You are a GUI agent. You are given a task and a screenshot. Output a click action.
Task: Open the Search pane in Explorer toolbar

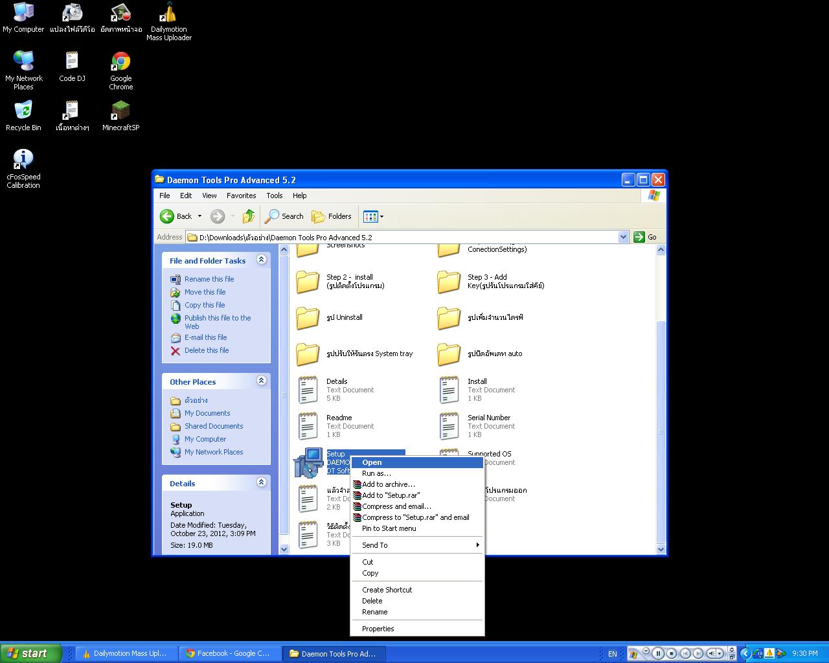284,216
